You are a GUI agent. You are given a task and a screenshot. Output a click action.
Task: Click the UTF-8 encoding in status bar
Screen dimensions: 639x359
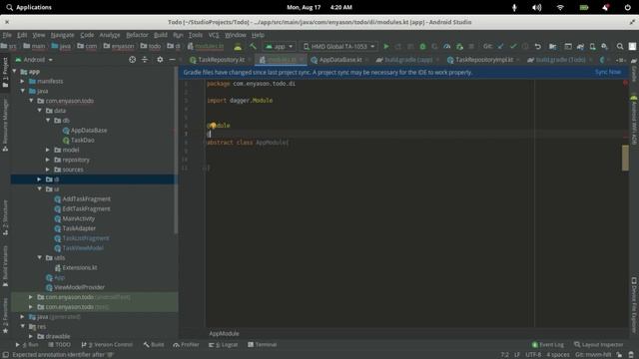[533, 355]
